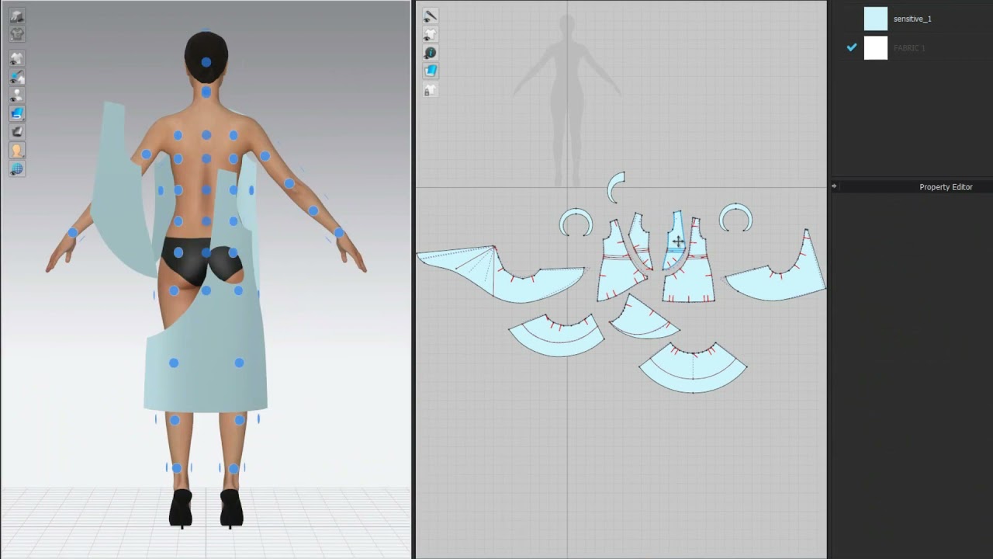Toggle show 3D pins on garment
The height and width of the screenshot is (559, 993).
click(16, 77)
